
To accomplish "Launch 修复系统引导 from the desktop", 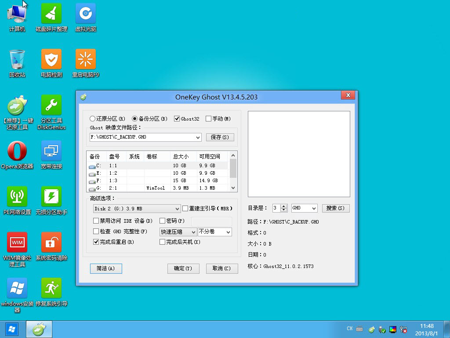I will coord(51,292).
